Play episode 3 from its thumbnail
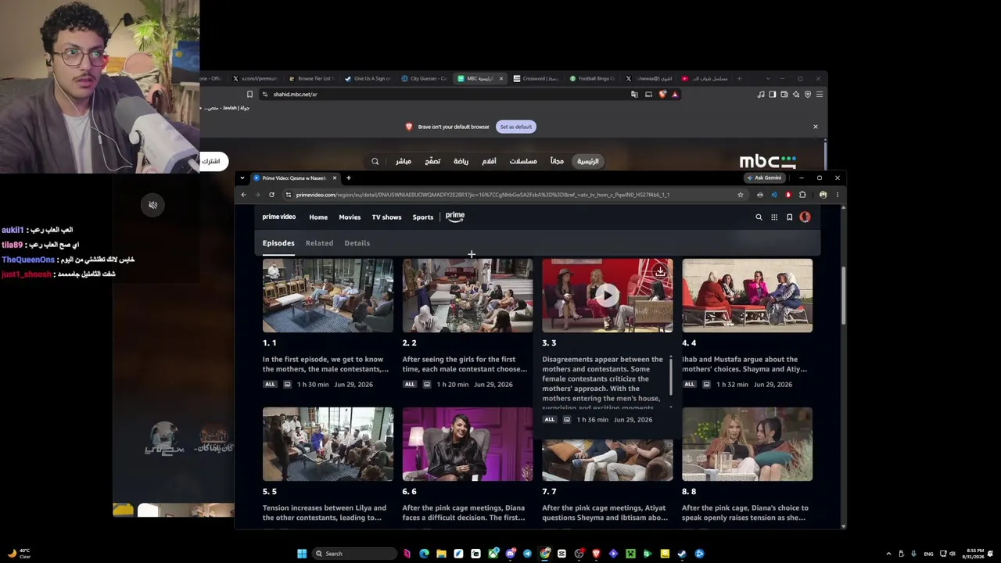Image resolution: width=1001 pixels, height=563 pixels. [608, 296]
